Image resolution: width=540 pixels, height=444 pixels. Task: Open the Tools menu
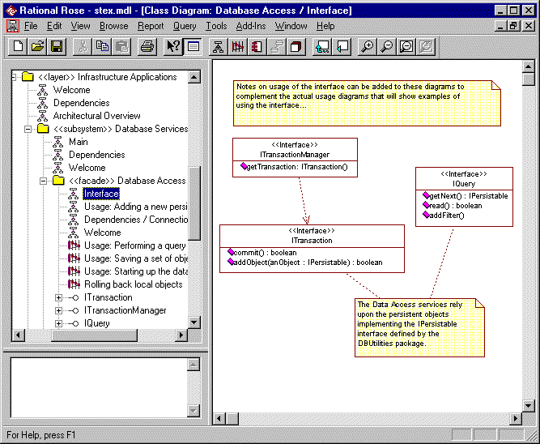coord(216,26)
